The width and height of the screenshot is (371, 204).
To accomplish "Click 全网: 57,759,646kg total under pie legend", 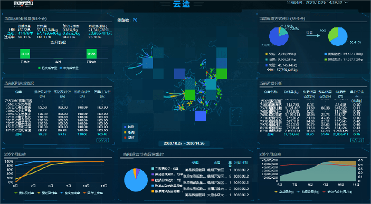I will click(282, 70).
